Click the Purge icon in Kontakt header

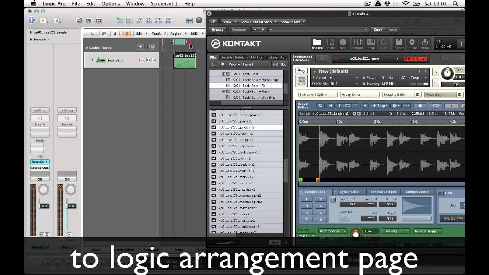[x=425, y=44]
